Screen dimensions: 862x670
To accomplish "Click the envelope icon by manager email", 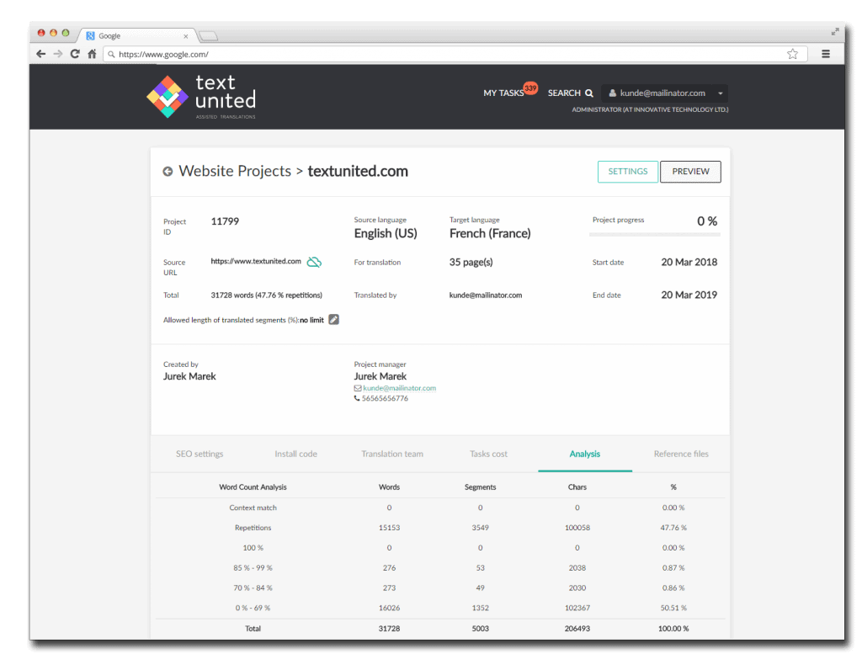I will tap(357, 388).
